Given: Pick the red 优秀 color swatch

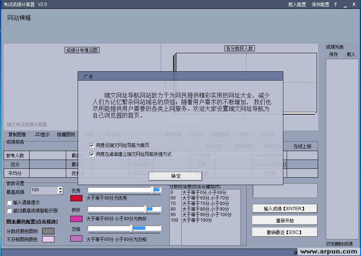Looking at the screenshot, I should [76, 198].
